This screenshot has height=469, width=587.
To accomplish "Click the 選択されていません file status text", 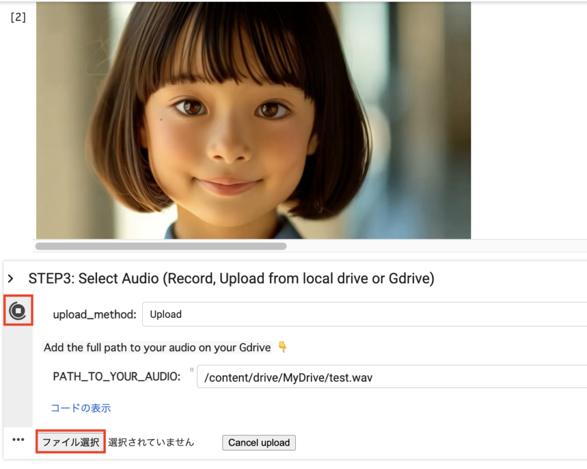I will [x=151, y=443].
